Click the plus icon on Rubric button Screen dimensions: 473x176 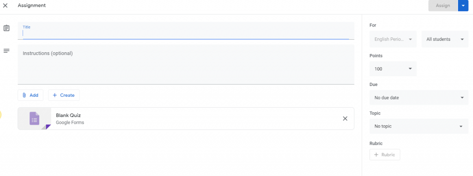376,155
